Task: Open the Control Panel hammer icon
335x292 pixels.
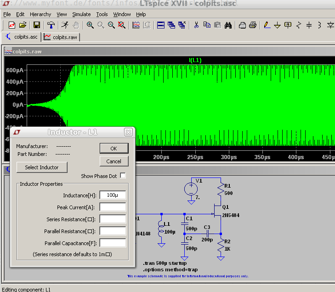Action: (x=51, y=25)
